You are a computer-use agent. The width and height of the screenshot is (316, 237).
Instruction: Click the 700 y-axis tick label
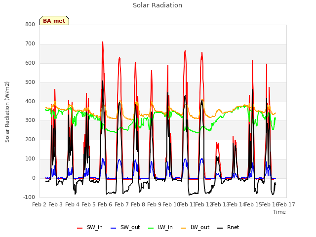click(30, 43)
